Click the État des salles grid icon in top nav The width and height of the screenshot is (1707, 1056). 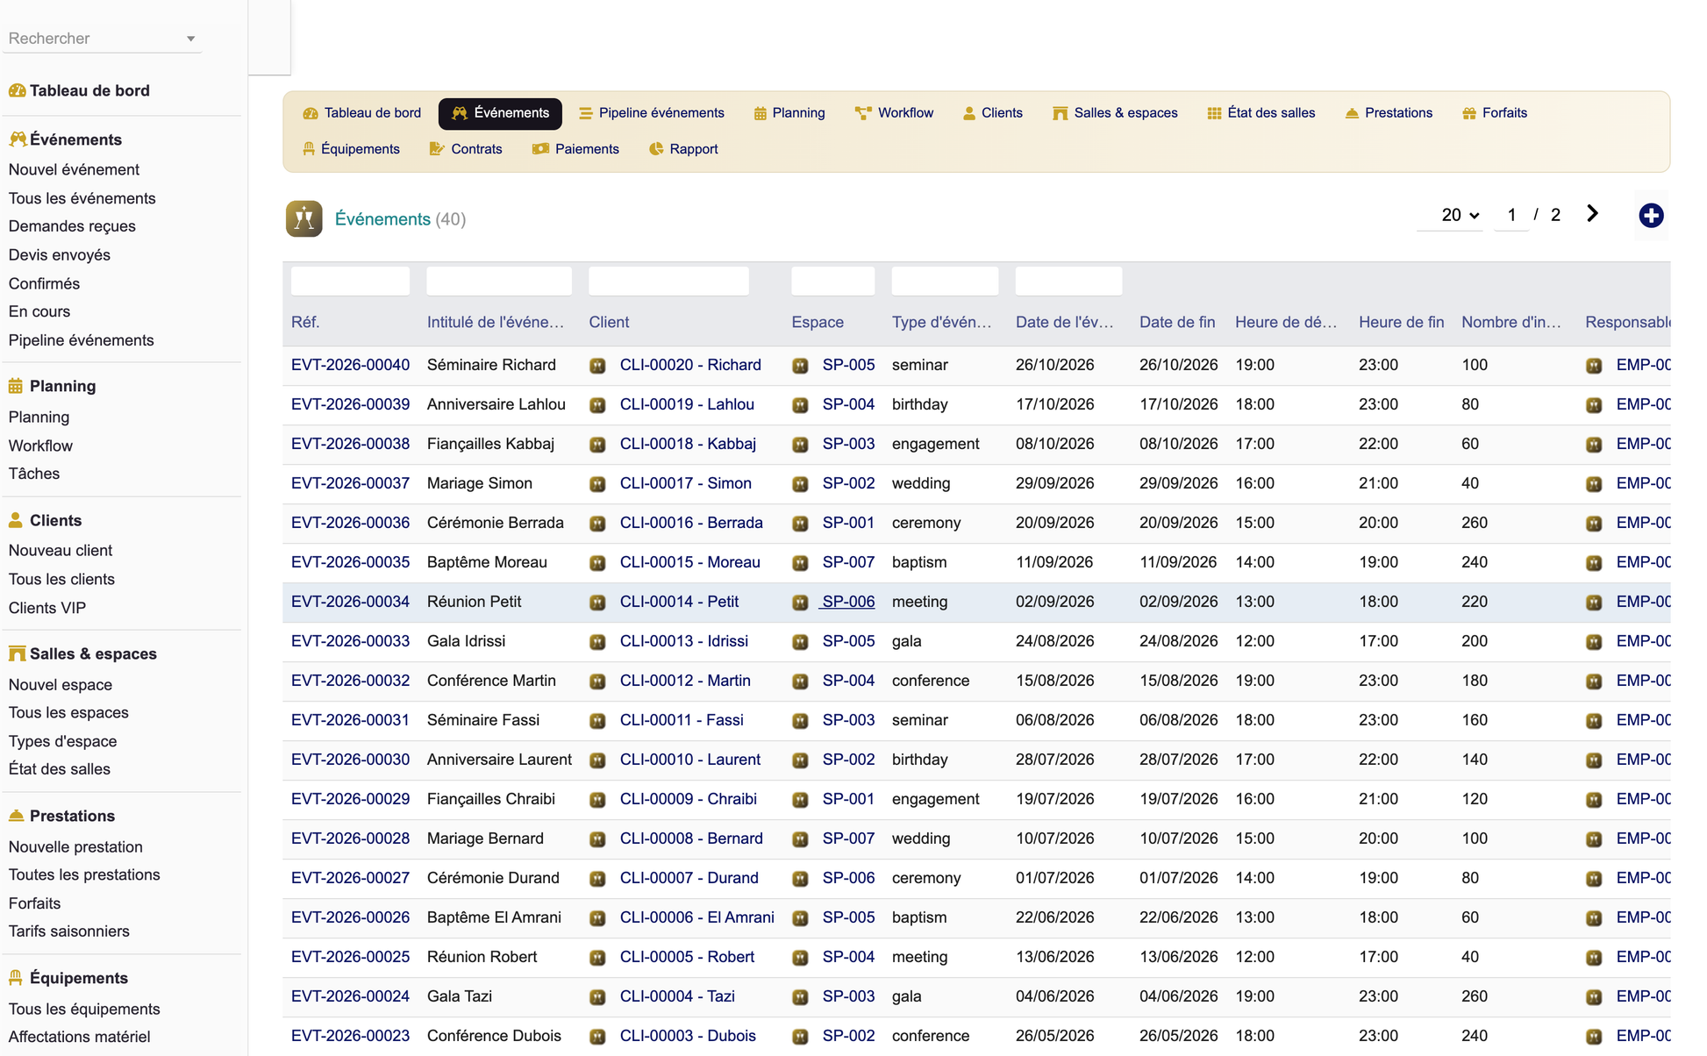click(x=1214, y=113)
